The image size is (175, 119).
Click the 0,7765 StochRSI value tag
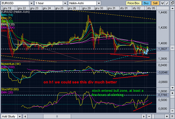point(162,95)
